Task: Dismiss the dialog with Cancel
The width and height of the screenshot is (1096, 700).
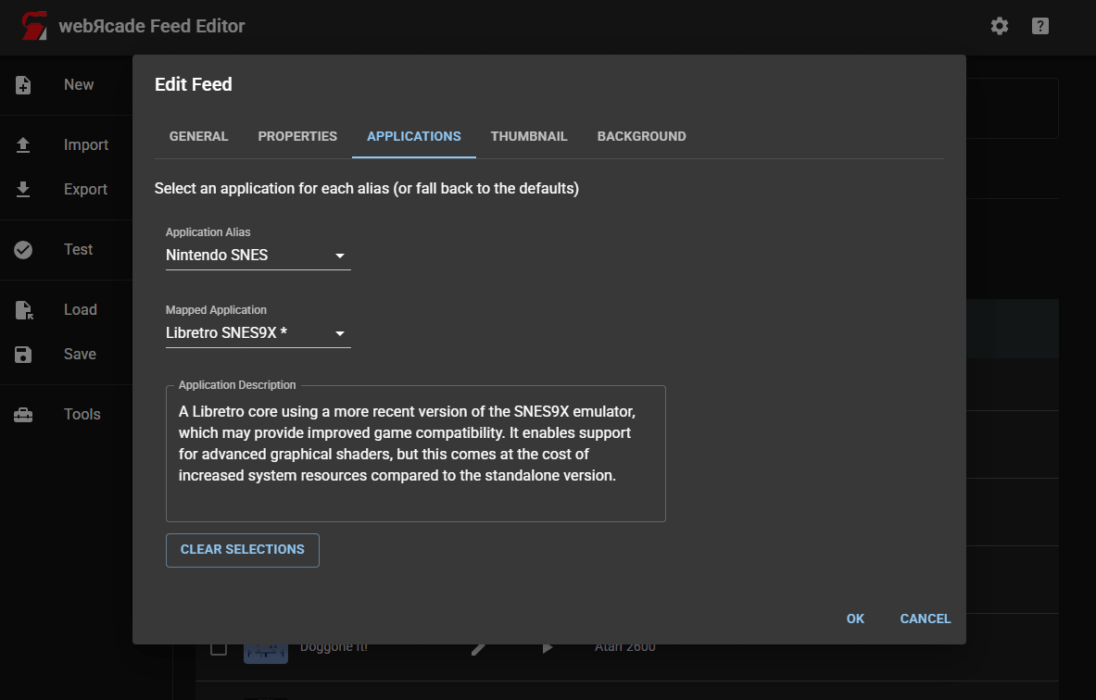Action: [x=926, y=619]
